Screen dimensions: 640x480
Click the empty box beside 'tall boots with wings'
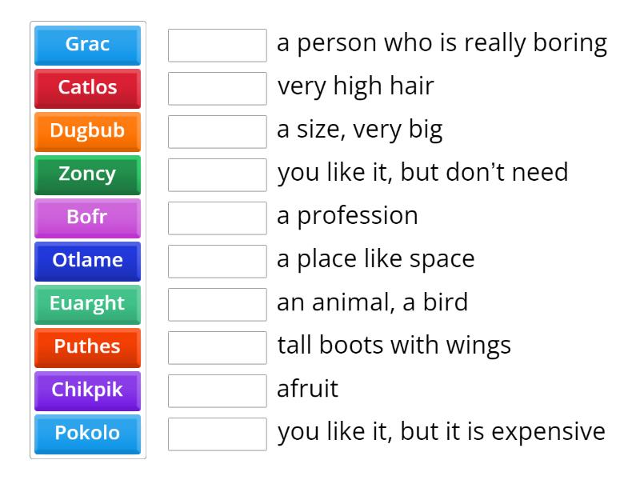217,347
